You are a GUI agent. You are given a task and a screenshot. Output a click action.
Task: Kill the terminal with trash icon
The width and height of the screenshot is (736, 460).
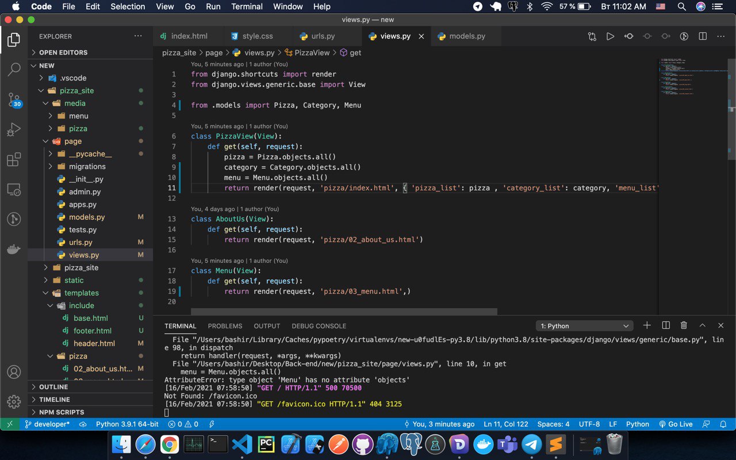684,325
